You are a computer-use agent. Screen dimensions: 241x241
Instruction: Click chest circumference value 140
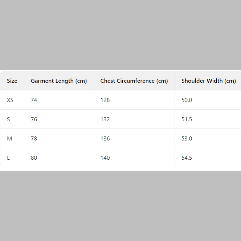105,158
